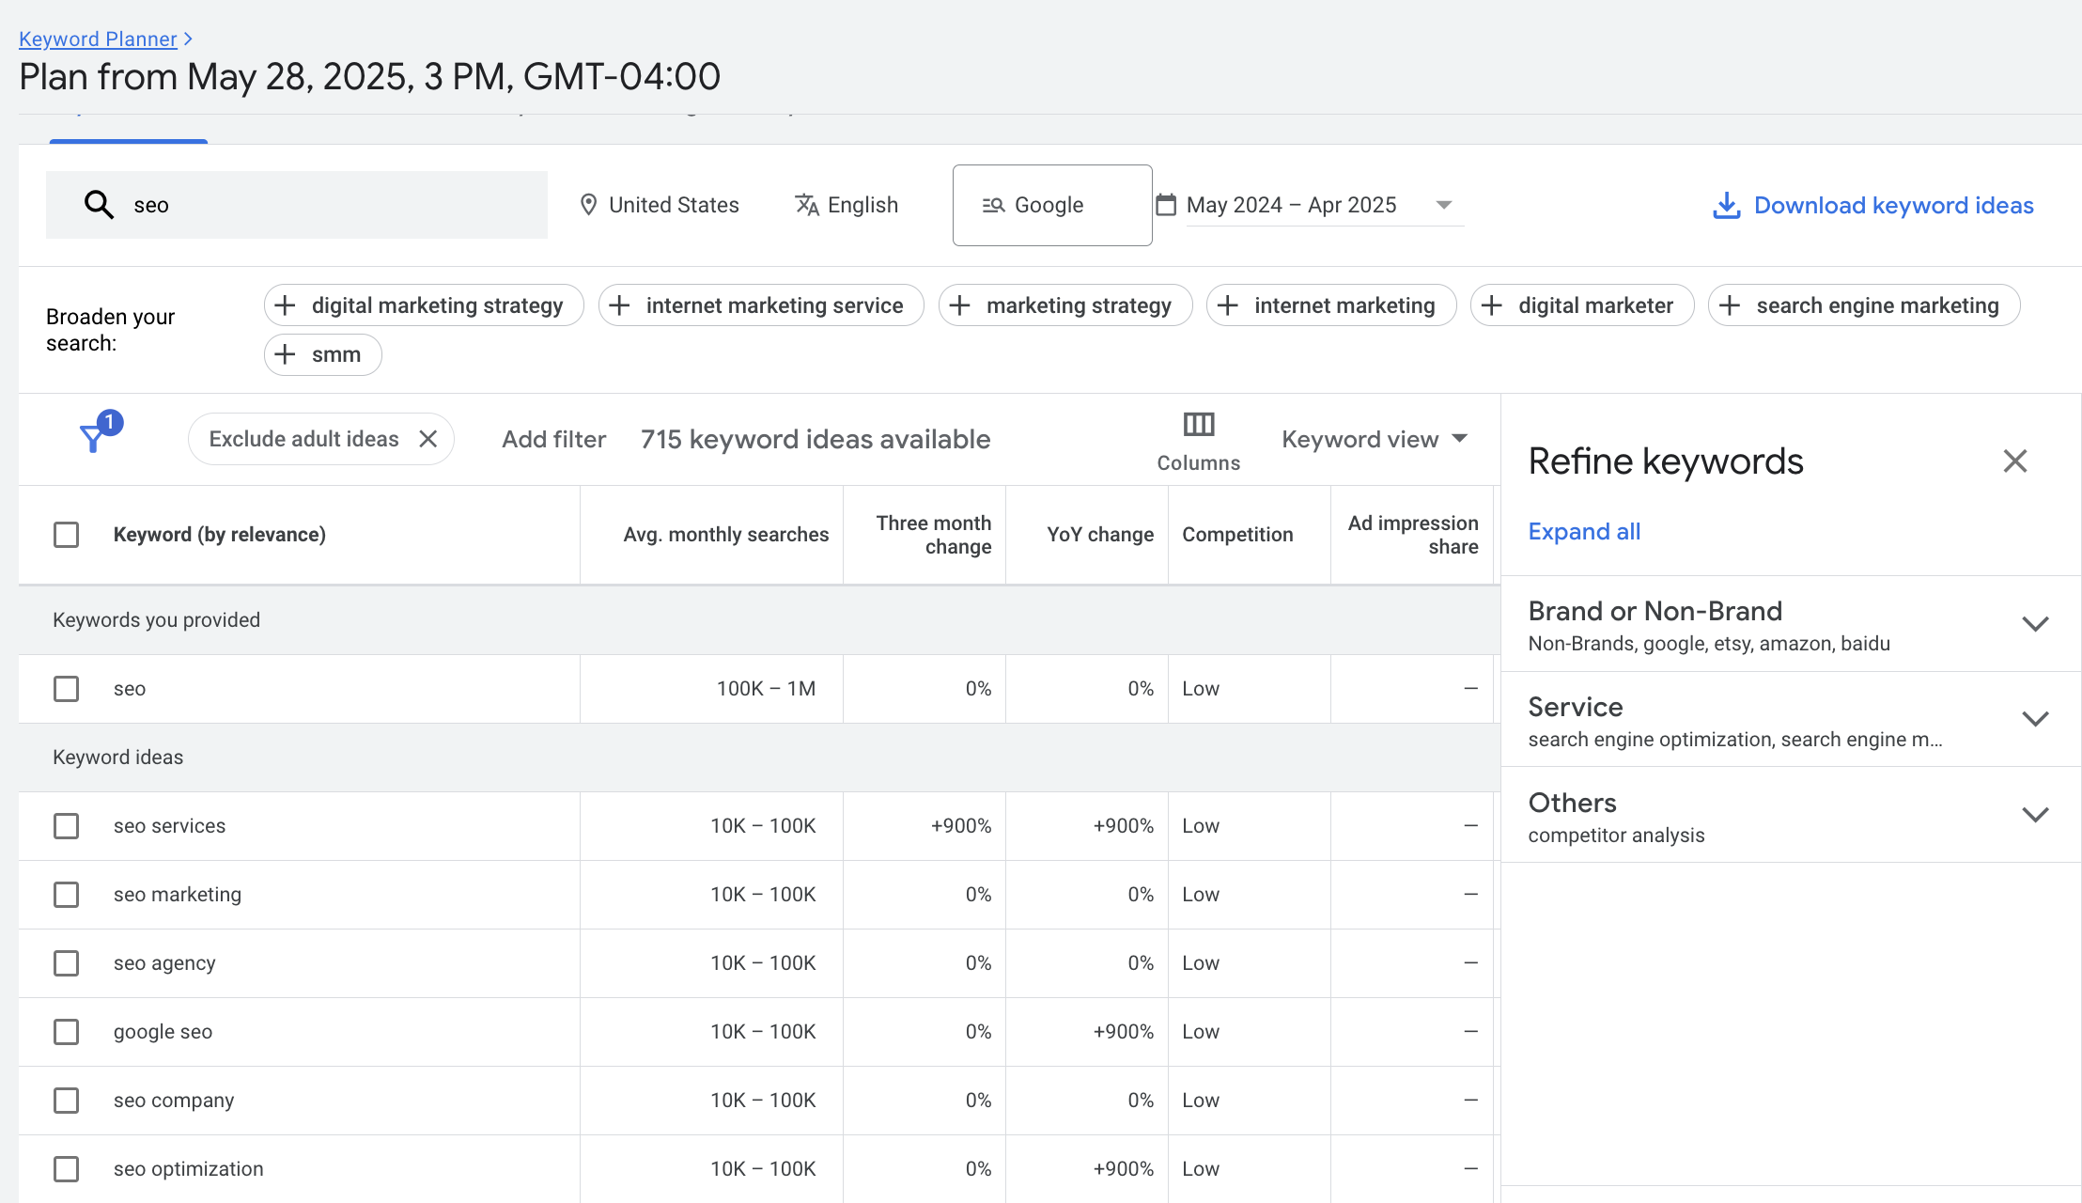Add digital marketer suggestion chip
2082x1203 pixels.
tap(1582, 305)
